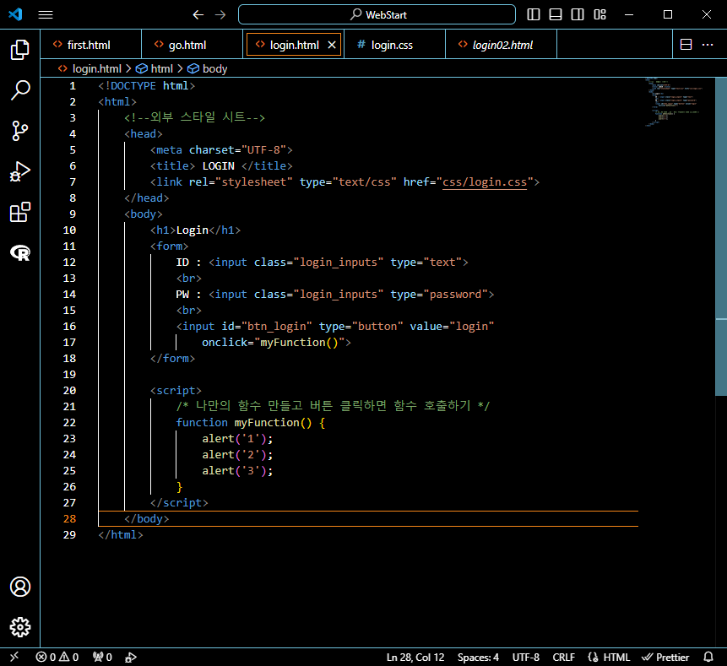Click the function myFunction() declaration on line 22
727x666 pixels.
[251, 423]
